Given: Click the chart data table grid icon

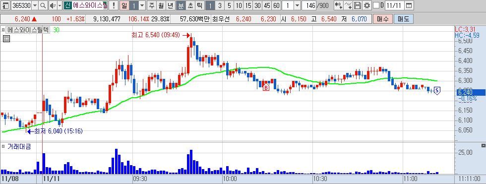Looking at the screenshot, I should pos(6,39).
